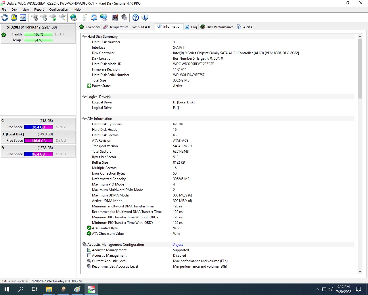Click the globe with disk toolbar icon
Image resolution: width=368 pixels, height=295 pixels.
coord(74,18)
